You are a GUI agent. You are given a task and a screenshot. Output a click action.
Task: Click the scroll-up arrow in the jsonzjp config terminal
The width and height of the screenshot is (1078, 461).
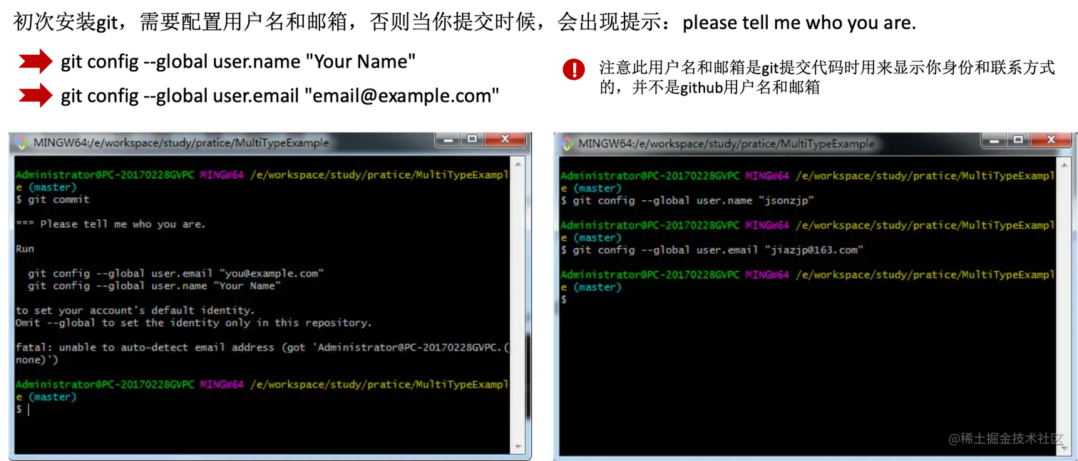coord(1064,166)
